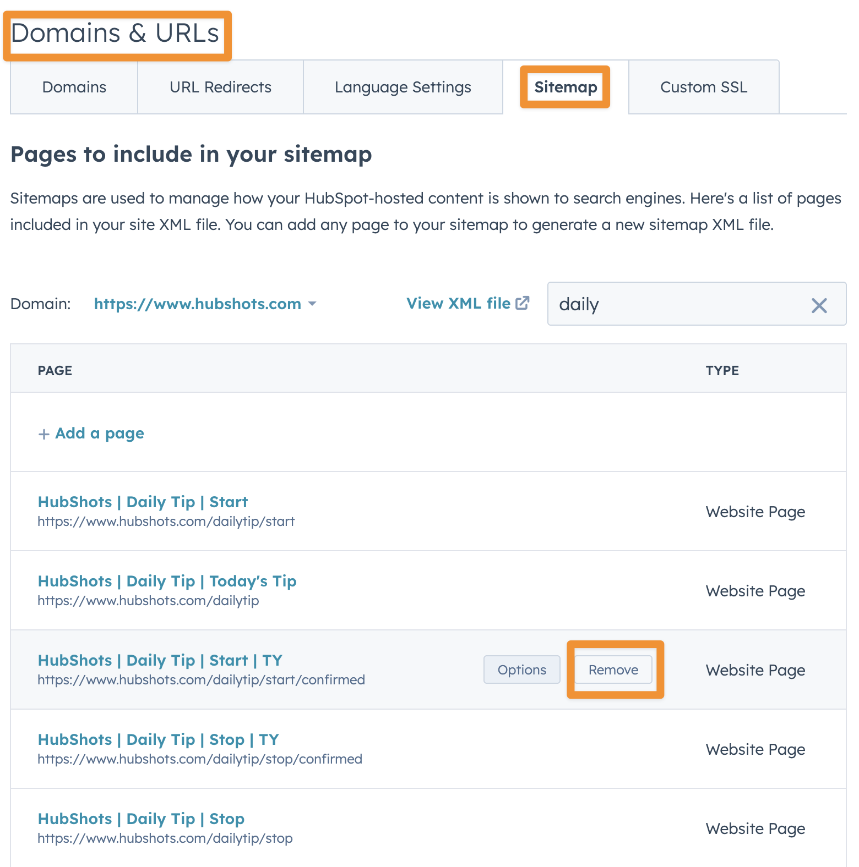Click the Add a page link text
Viewport: 859px width, 867px height.
pyautogui.click(x=100, y=433)
